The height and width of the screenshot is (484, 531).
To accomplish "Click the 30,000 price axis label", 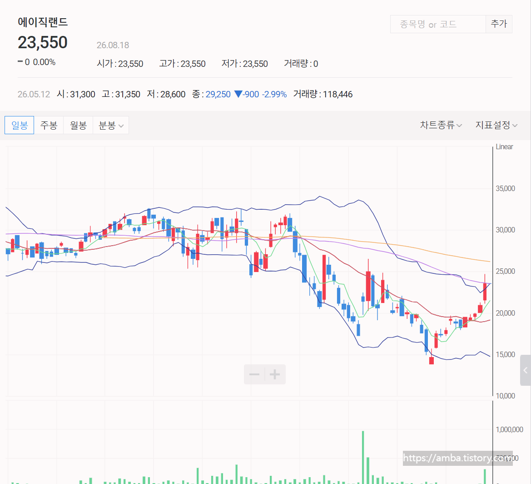I will [505, 230].
